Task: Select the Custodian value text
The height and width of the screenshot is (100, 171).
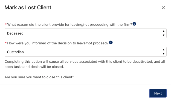Action: tap(15, 52)
